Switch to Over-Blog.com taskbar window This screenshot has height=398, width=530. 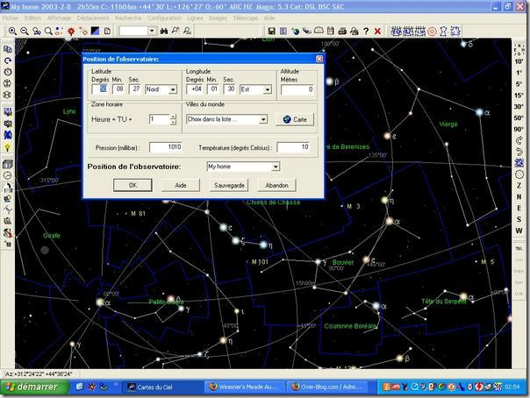click(327, 387)
